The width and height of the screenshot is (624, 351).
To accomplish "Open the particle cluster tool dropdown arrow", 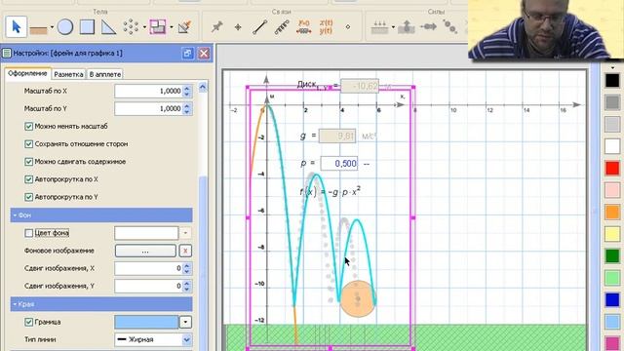I will pos(144,27).
